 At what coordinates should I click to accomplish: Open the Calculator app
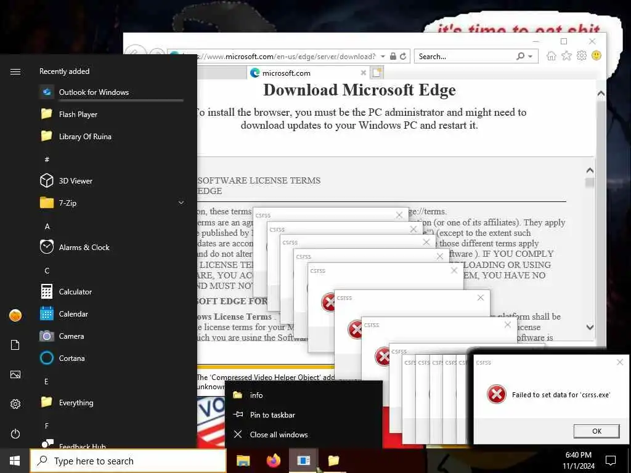[x=112, y=291]
